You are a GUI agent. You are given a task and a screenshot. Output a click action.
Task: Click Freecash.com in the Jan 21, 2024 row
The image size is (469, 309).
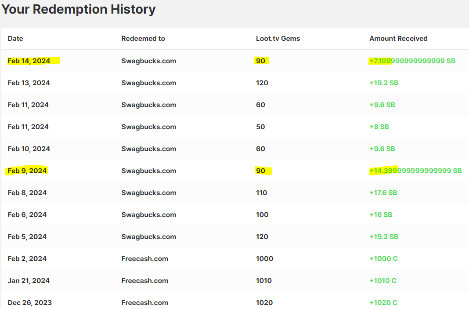tap(145, 281)
